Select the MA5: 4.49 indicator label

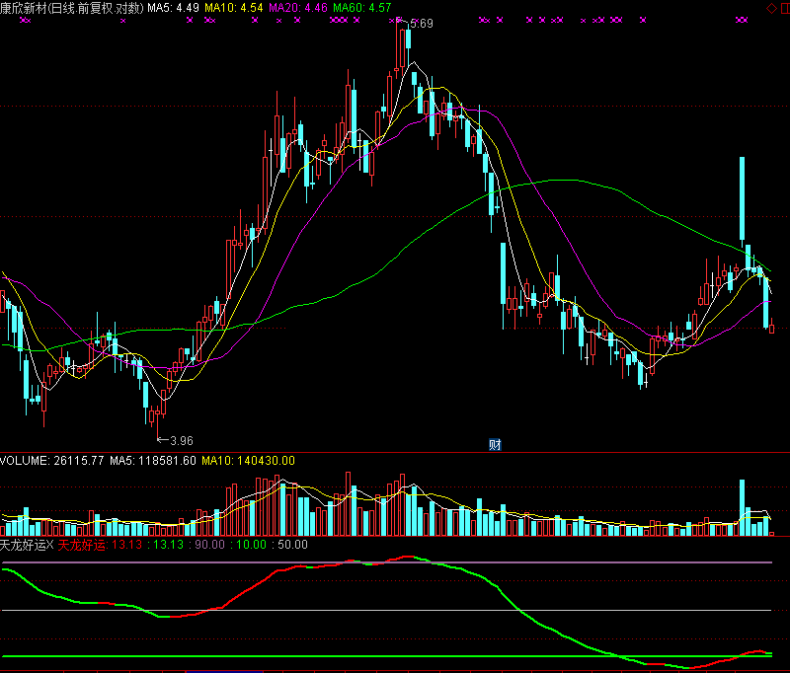[174, 8]
